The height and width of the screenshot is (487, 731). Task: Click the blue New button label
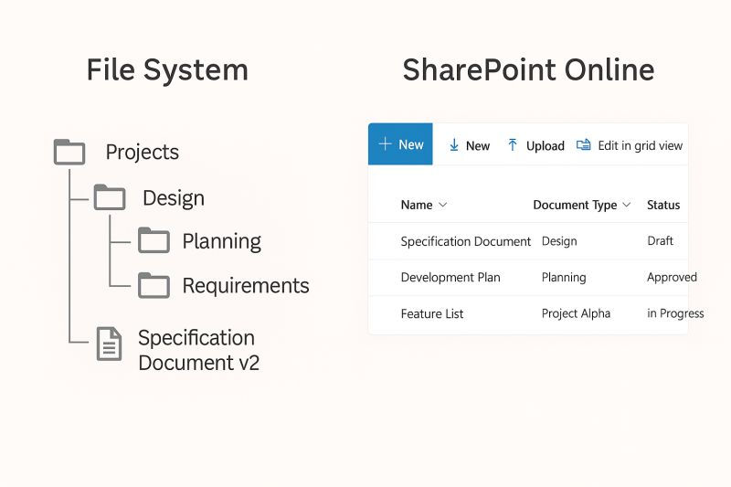point(411,144)
